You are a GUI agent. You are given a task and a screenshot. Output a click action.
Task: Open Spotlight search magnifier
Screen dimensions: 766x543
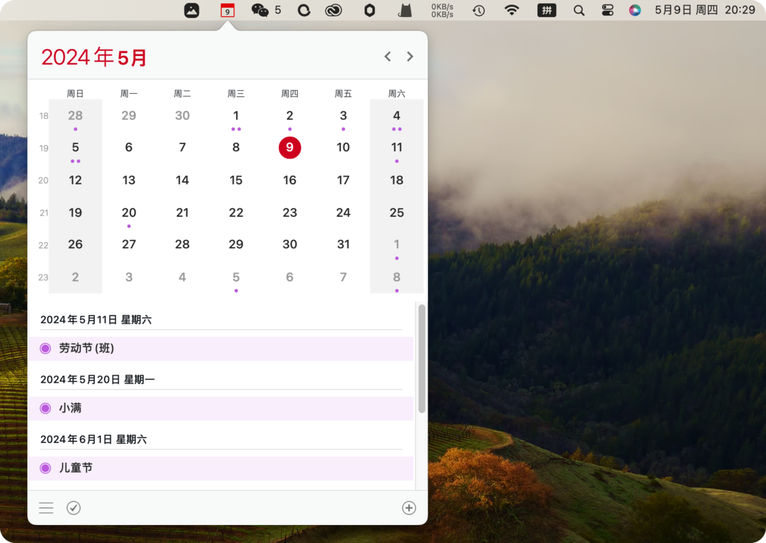(579, 10)
